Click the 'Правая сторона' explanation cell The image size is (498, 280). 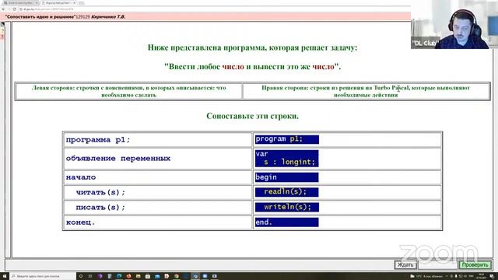click(x=366, y=91)
